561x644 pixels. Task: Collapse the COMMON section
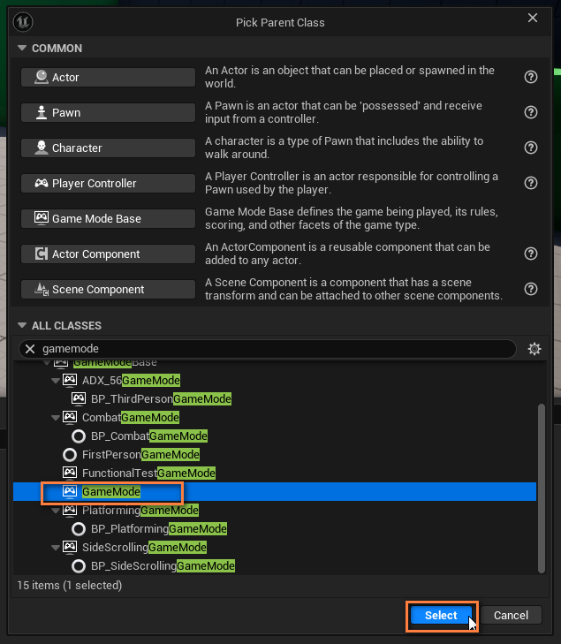[x=22, y=48]
